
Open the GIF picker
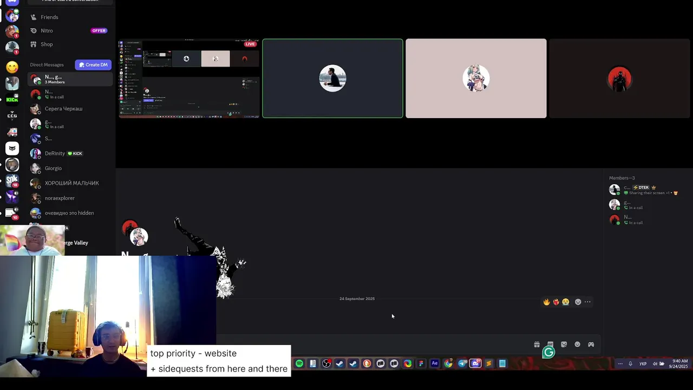click(x=550, y=344)
